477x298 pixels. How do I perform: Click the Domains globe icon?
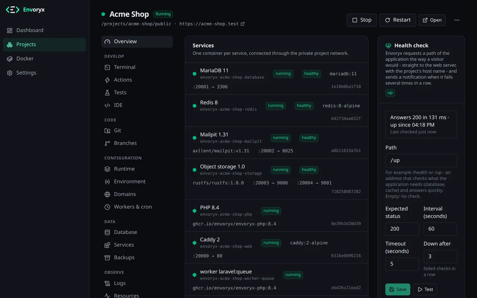pos(107,194)
